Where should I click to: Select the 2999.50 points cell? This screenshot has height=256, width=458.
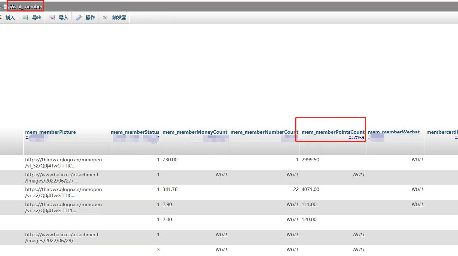coord(310,160)
